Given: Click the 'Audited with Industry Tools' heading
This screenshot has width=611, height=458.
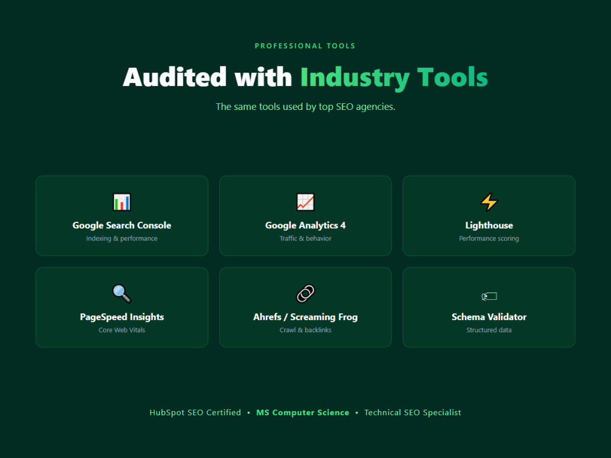Looking at the screenshot, I should coord(305,77).
